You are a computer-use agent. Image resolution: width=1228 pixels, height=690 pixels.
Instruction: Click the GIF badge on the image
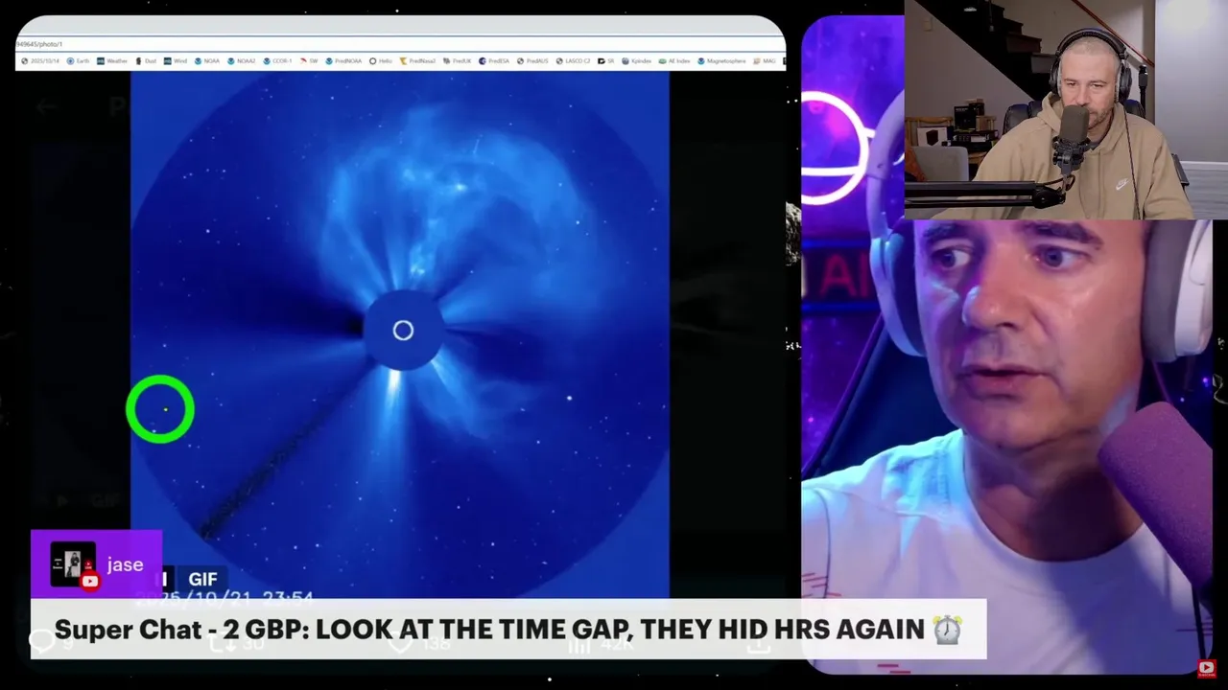202,579
